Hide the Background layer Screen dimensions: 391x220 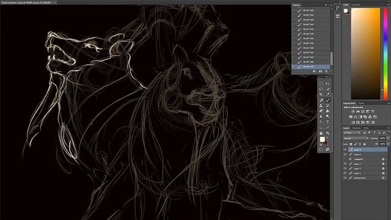(x=345, y=178)
